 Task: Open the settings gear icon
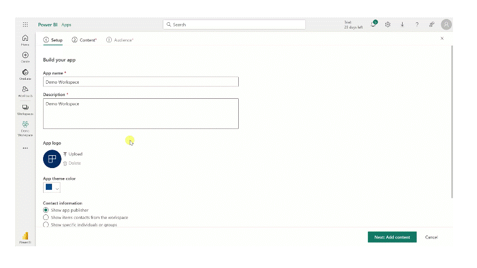[388, 25]
